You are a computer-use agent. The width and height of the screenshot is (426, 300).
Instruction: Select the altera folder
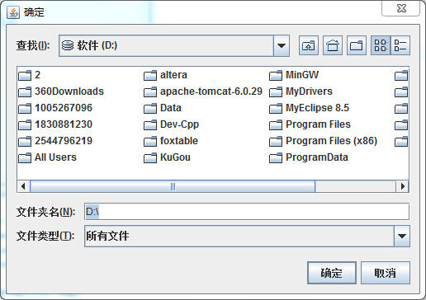tap(165, 75)
